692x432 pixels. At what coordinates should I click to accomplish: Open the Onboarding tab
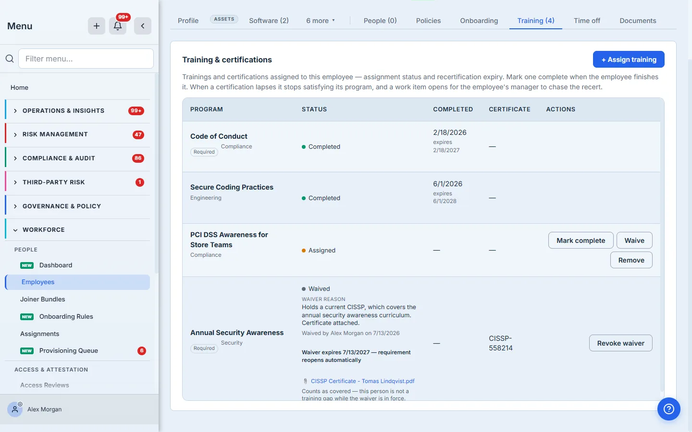pyautogui.click(x=479, y=21)
